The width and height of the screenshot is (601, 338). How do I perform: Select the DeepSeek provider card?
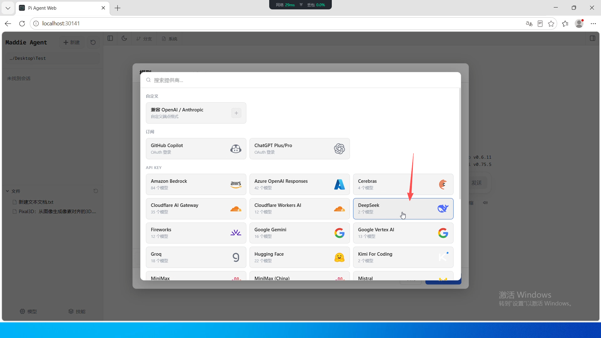(x=403, y=208)
